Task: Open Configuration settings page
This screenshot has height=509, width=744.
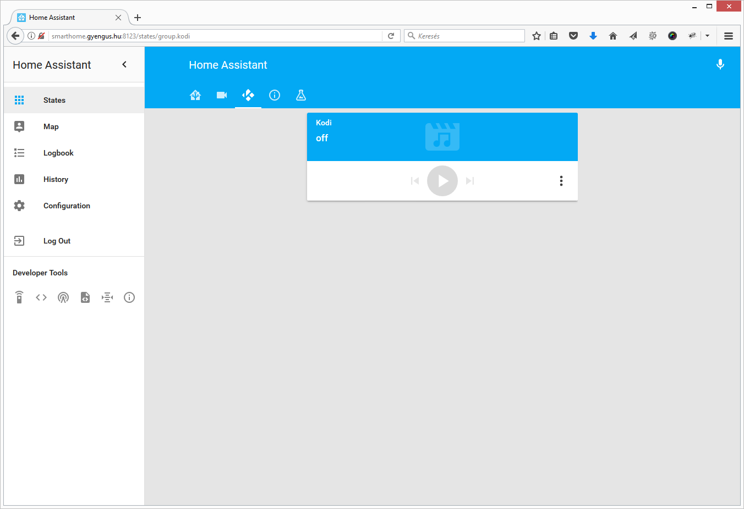Action: pos(67,206)
